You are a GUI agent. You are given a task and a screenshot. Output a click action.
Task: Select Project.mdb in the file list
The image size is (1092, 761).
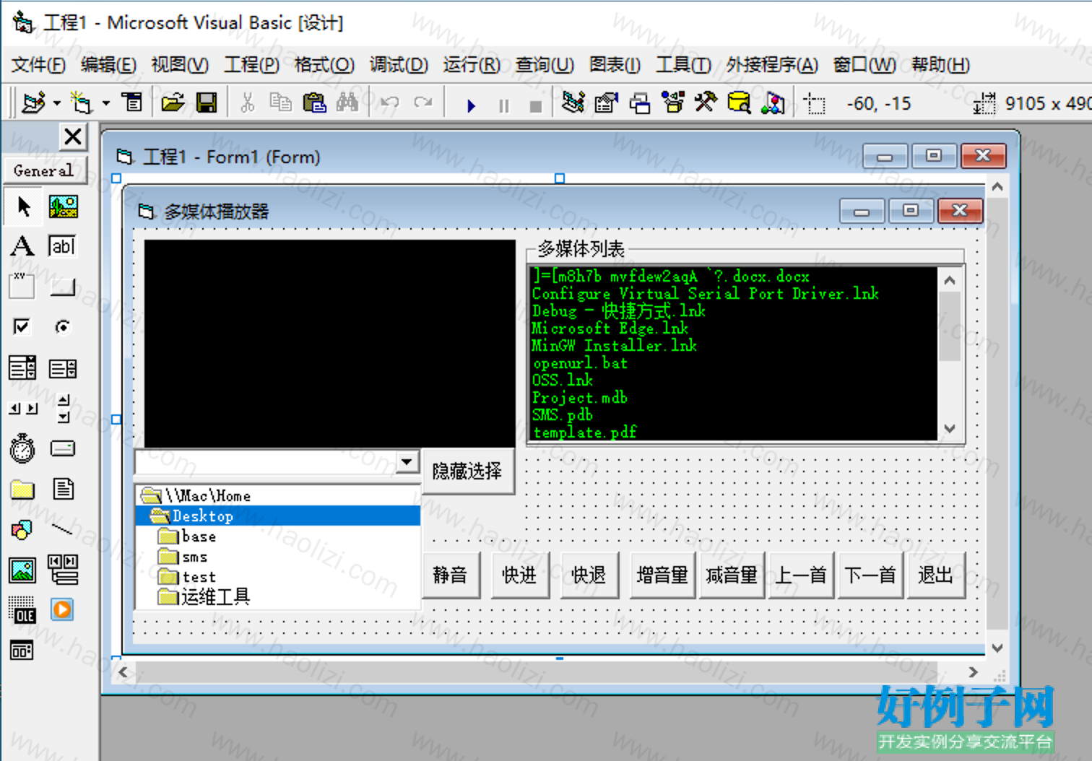tap(580, 398)
